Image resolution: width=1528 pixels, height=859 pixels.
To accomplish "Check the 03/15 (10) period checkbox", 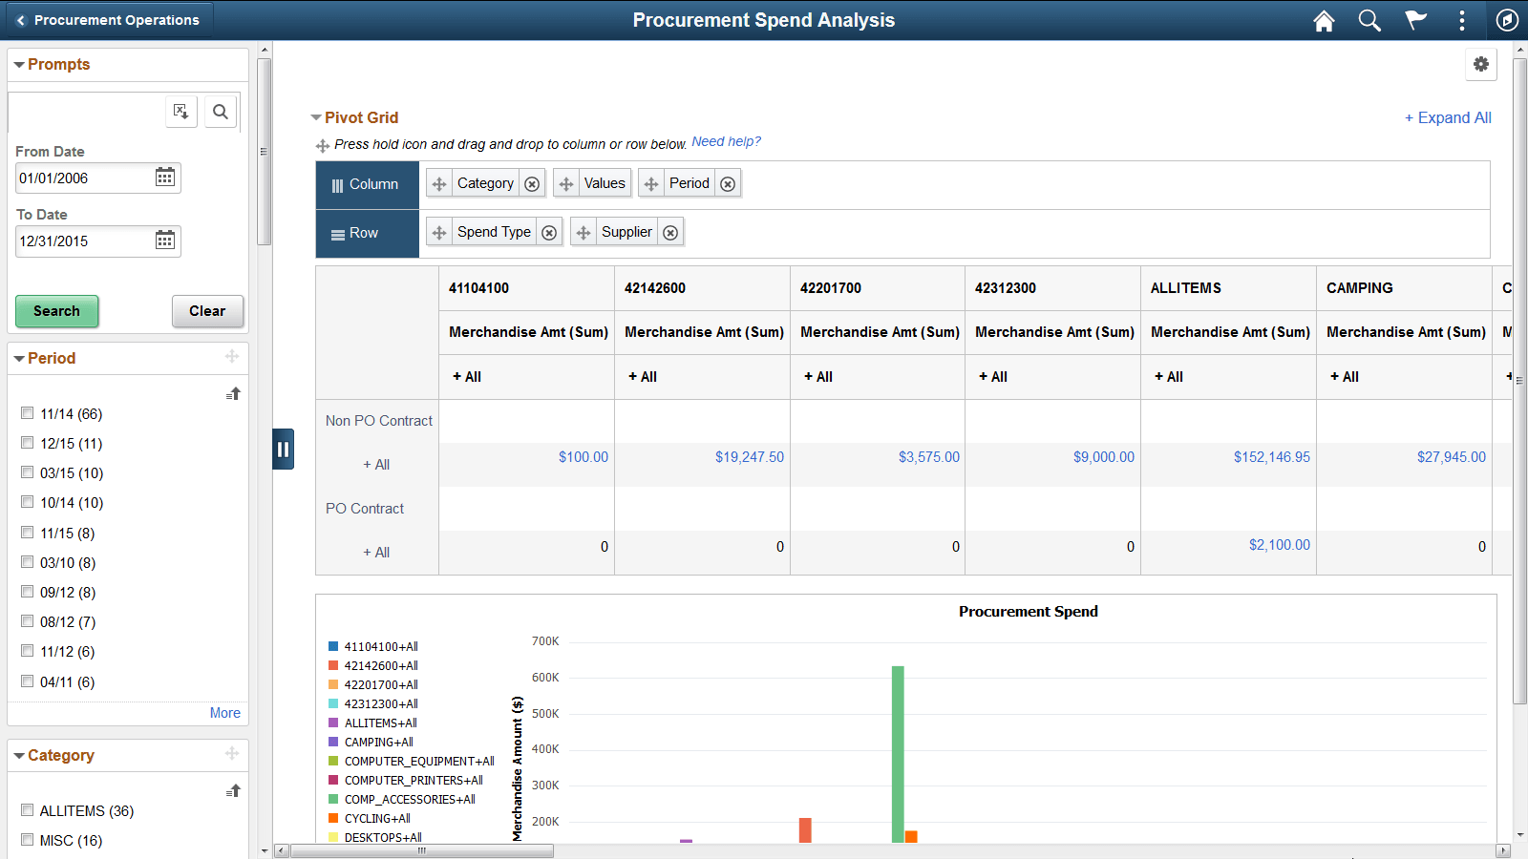I will click(x=27, y=471).
